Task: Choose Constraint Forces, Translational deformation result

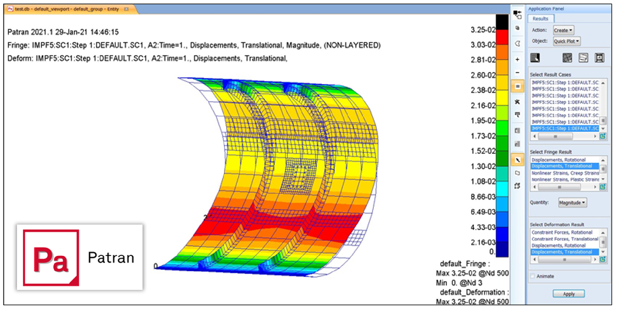Action: pos(565,239)
